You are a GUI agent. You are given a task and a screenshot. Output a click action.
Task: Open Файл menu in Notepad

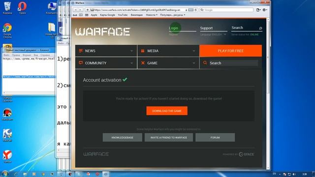[6, 55]
